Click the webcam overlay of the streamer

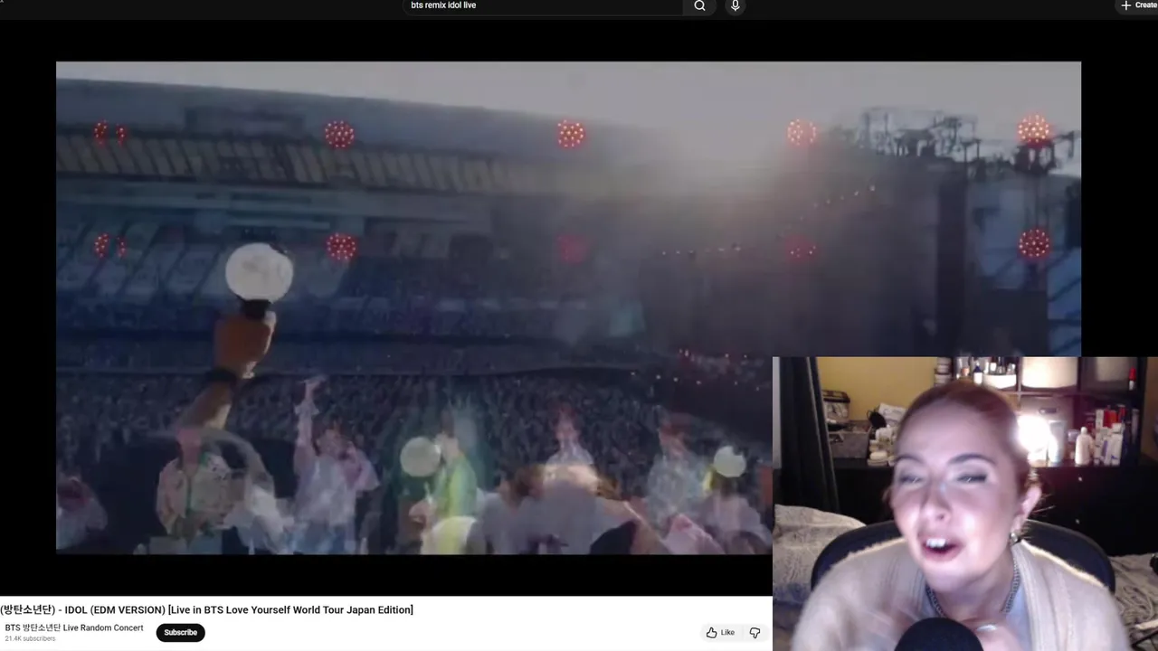pyautogui.click(x=965, y=504)
